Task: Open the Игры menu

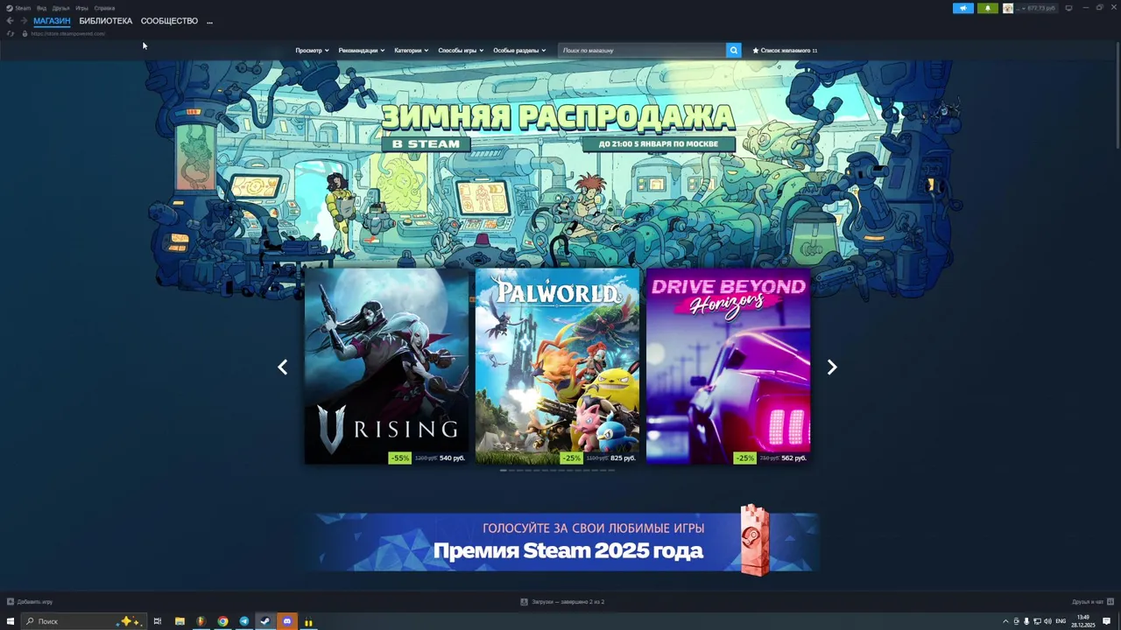Action: pyautogui.click(x=81, y=8)
